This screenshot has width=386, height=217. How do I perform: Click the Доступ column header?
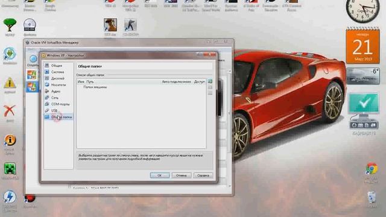(199, 82)
